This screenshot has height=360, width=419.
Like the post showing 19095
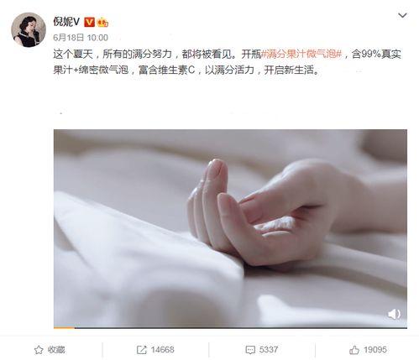point(368,350)
